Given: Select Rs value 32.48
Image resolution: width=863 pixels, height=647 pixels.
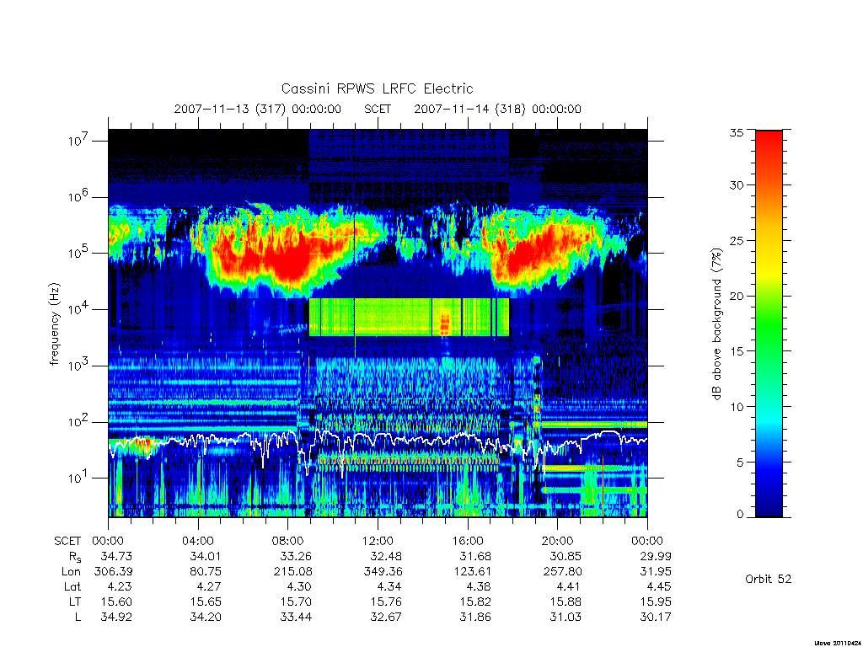Looking at the screenshot, I should coord(386,556).
